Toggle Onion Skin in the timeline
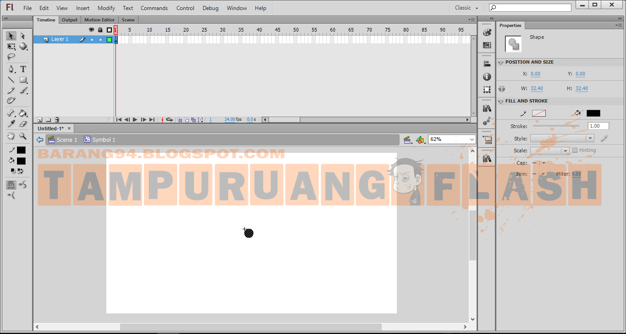Screen dimensions: 626x334 [180, 120]
